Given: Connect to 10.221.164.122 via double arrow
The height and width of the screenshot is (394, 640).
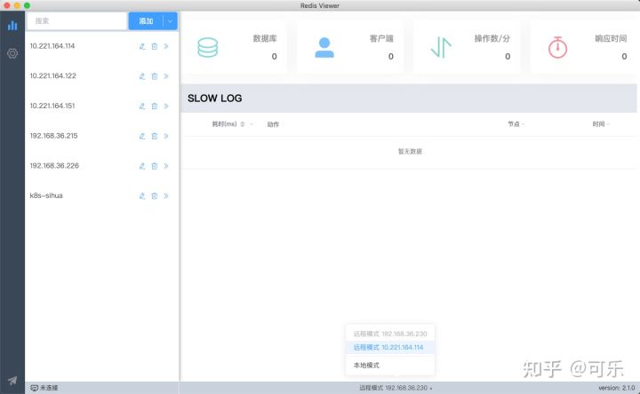Looking at the screenshot, I should (x=166, y=76).
